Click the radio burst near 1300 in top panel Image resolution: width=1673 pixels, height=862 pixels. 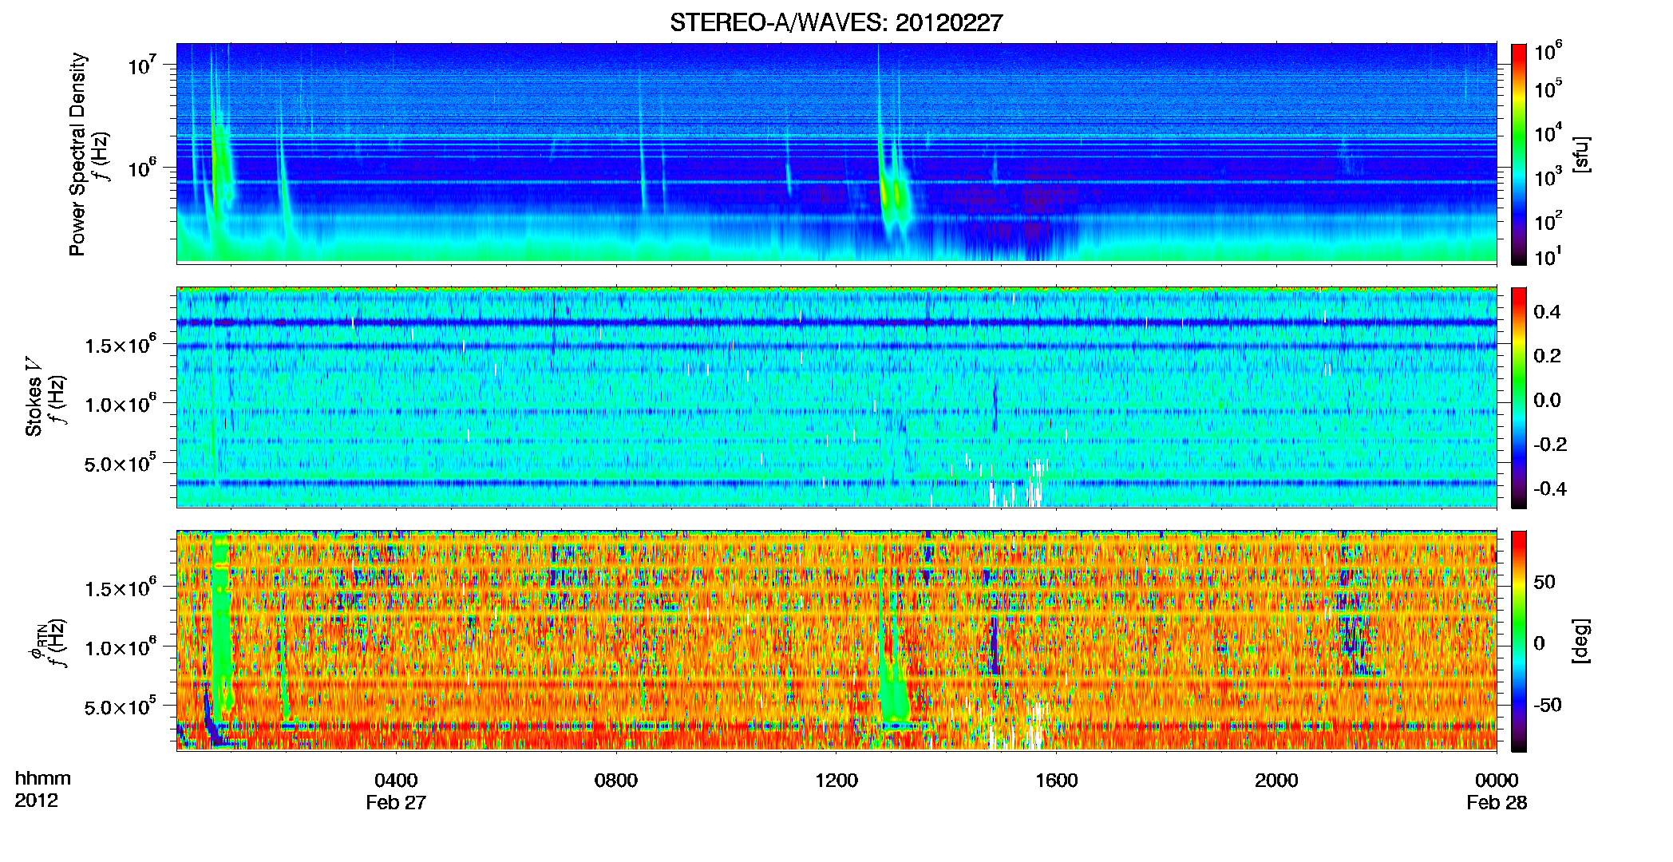point(893,192)
